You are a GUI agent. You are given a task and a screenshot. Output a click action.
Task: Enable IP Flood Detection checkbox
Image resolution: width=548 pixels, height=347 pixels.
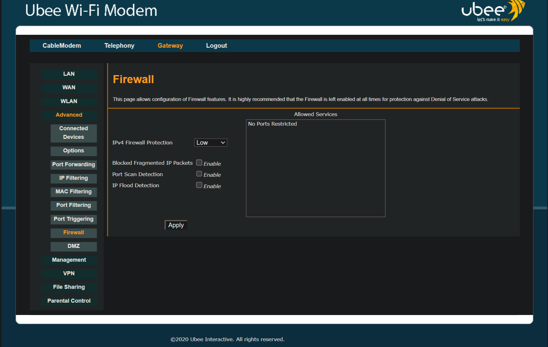pos(199,185)
